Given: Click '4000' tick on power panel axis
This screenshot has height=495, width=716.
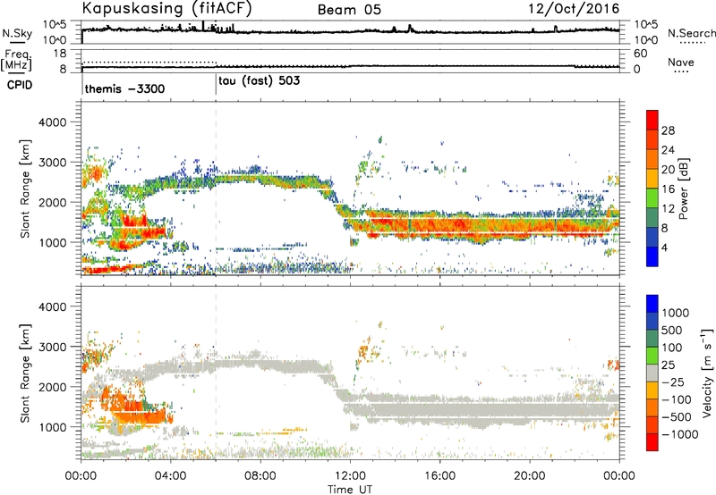Looking at the screenshot, I should point(52,122).
